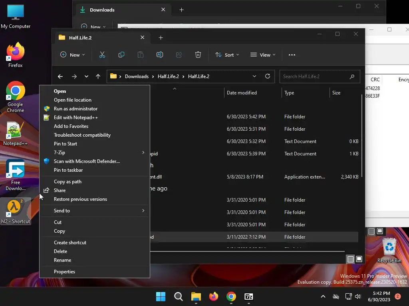
Task: Click the Rename icon in toolbar
Action: coord(160,55)
